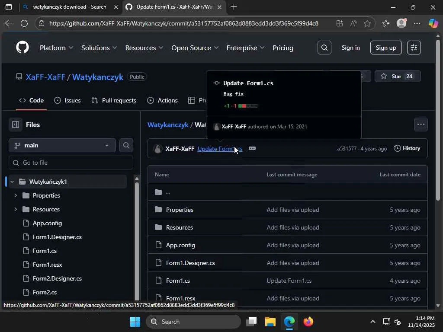
Task: Click the browser back arrow
Action: (9, 23)
